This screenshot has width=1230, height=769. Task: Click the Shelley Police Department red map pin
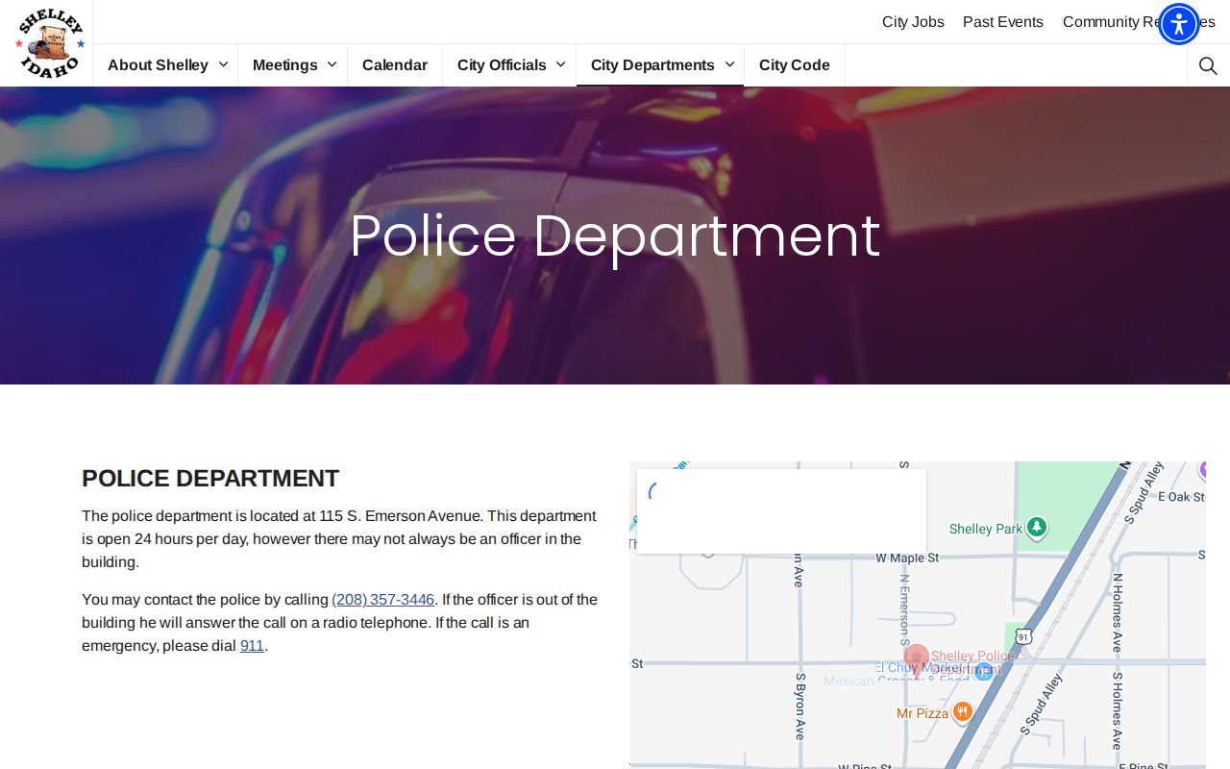(x=917, y=661)
